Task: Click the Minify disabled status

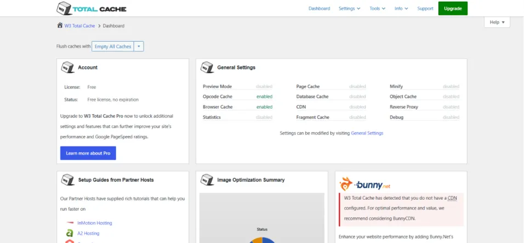Action: [x=451, y=86]
